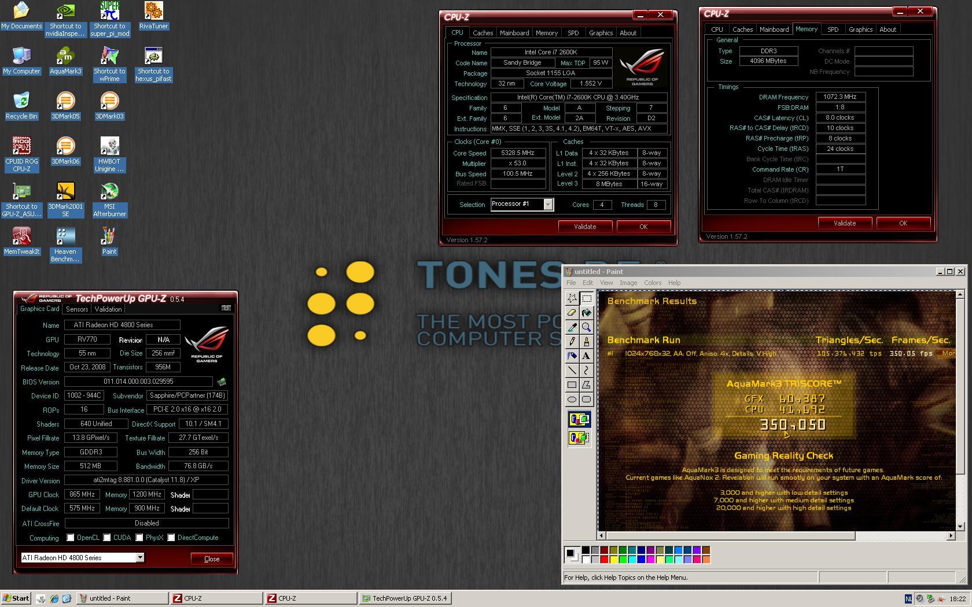Open the AquaMark3 desktop icon
The width and height of the screenshot is (972, 607).
tap(65, 61)
